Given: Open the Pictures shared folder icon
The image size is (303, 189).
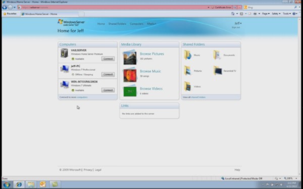Looking at the screenshot, I should [x=188, y=71].
